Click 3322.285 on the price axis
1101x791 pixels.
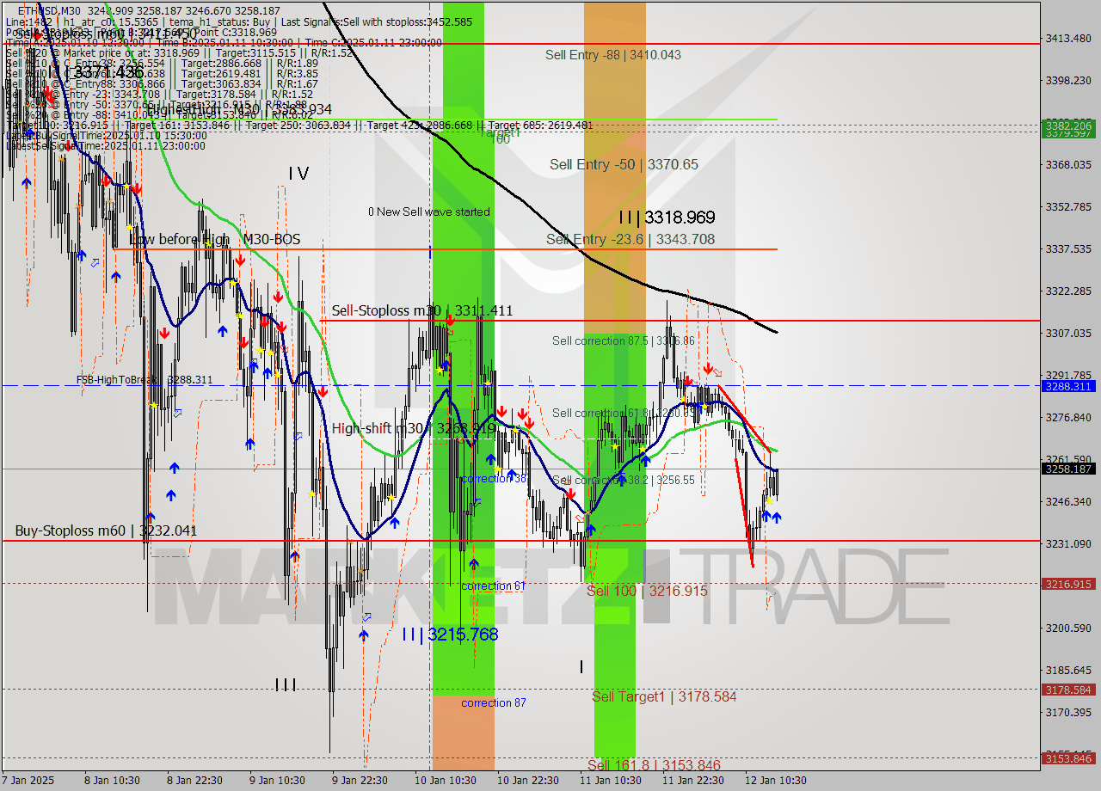tap(1068, 291)
